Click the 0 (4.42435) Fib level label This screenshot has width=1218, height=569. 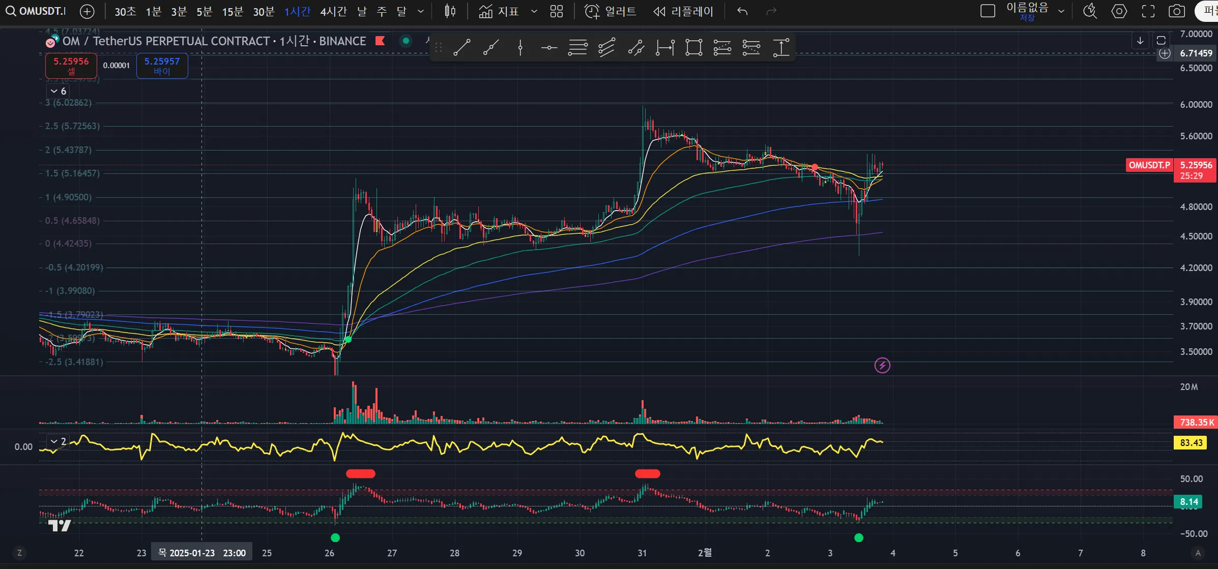pyautogui.click(x=68, y=243)
